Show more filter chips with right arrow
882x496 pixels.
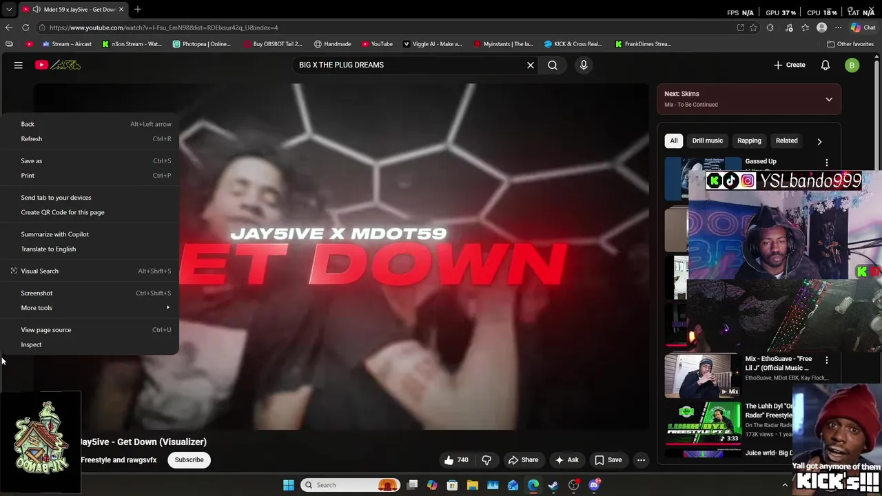[x=819, y=141]
